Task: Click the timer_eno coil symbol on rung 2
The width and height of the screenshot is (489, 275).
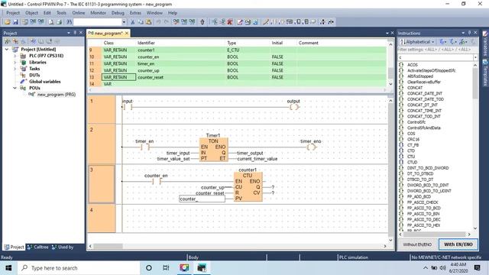Action: pyautogui.click(x=311, y=147)
